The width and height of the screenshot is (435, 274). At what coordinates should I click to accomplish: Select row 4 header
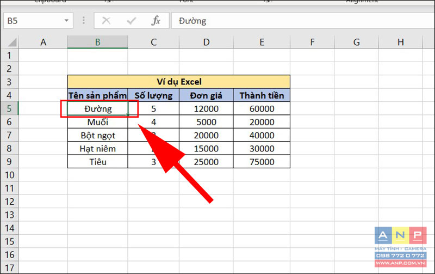(x=9, y=95)
